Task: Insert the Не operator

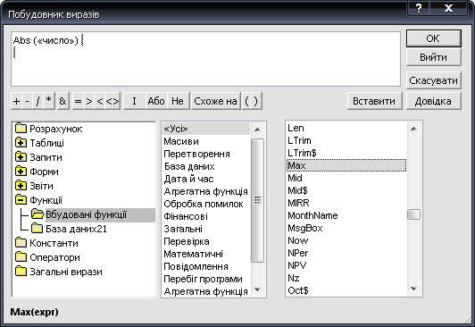Action: [178, 101]
